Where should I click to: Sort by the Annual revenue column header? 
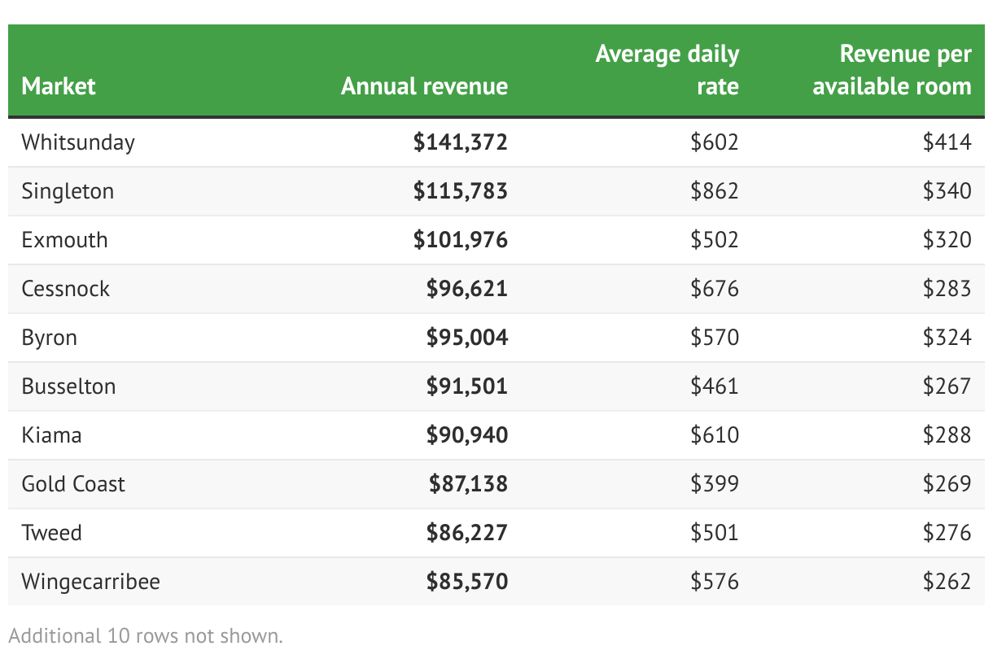coord(424,86)
